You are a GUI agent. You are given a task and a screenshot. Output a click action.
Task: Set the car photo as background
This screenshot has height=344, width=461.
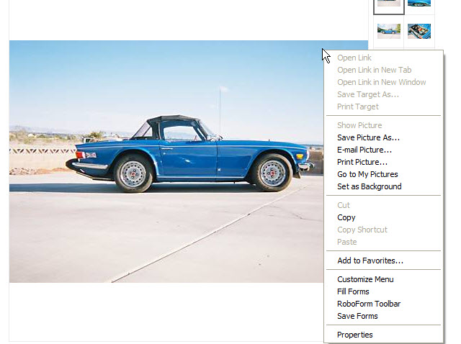tap(369, 186)
